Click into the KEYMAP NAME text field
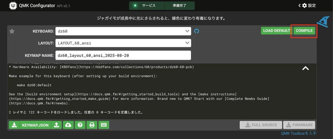Image resolution: width=333 pixels, height=139 pixels. click(x=123, y=55)
